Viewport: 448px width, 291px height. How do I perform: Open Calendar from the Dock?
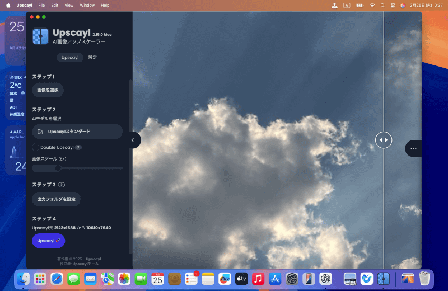157,279
